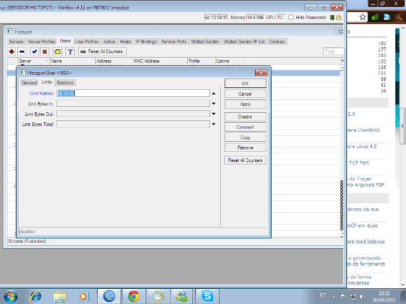Click Reset All Counters button in the dialog
Image resolution: width=406 pixels, height=304 pixels.
click(x=246, y=160)
